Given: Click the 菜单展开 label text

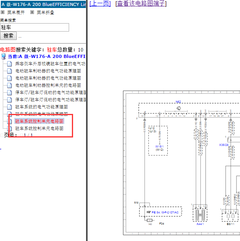Looking at the screenshot, I should pyautogui.click(x=16, y=12).
